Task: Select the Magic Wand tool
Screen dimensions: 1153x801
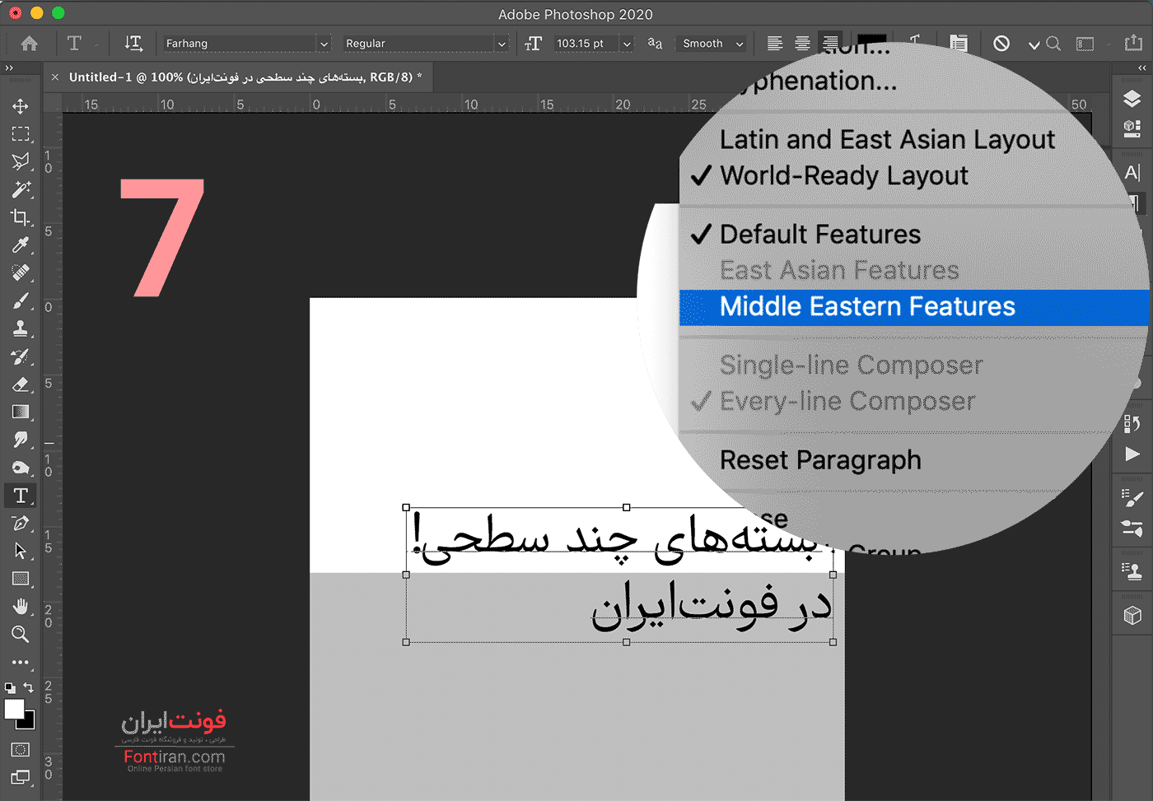Action: tap(21, 189)
